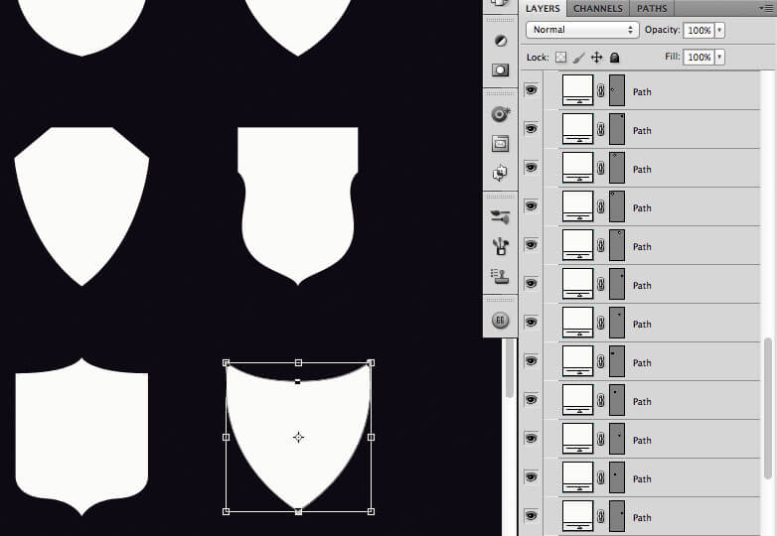777x536 pixels.
Task: Open the Normal blend mode dropdown
Action: (x=583, y=30)
